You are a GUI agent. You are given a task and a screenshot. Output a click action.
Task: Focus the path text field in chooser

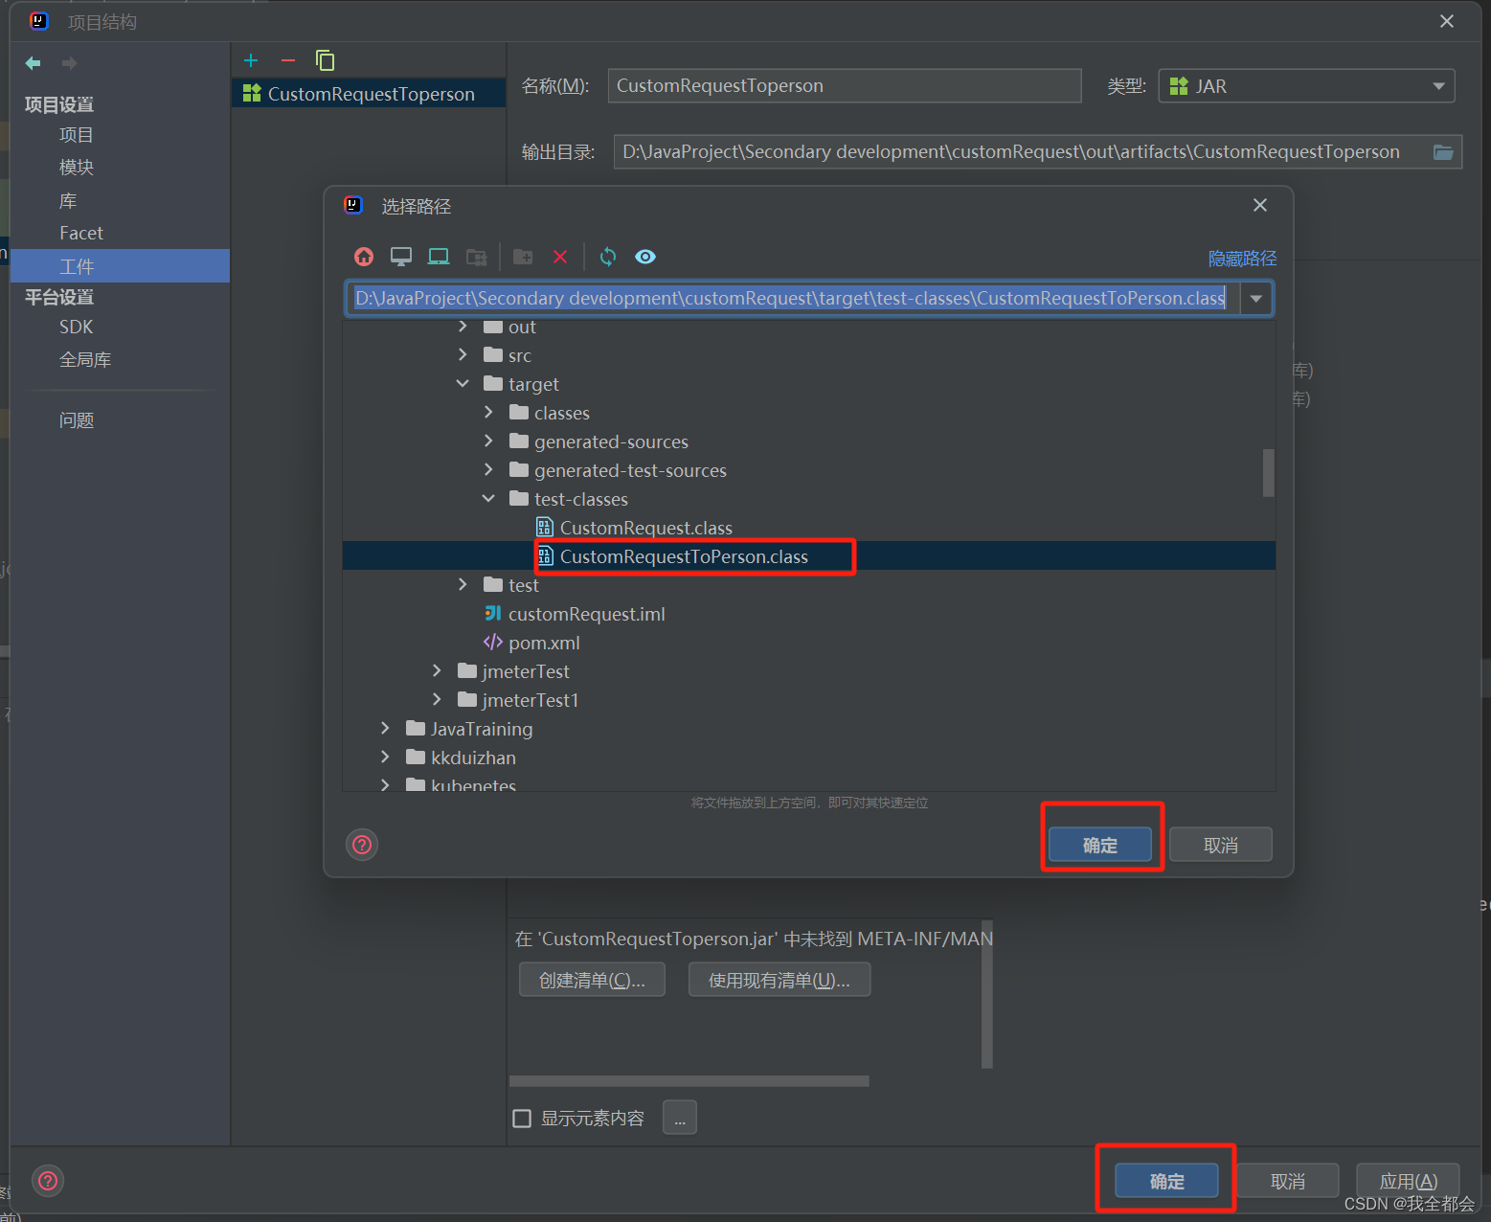point(793,298)
